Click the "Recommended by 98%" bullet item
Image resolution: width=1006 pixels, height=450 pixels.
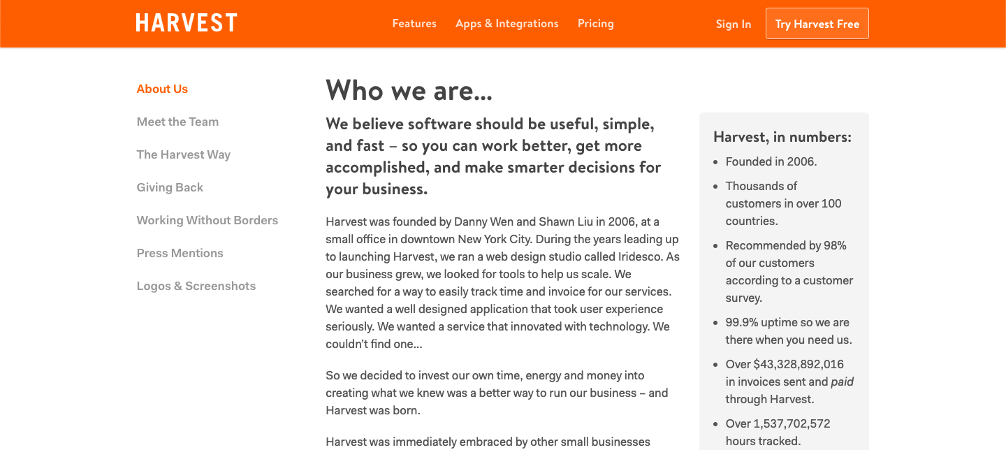coord(789,272)
